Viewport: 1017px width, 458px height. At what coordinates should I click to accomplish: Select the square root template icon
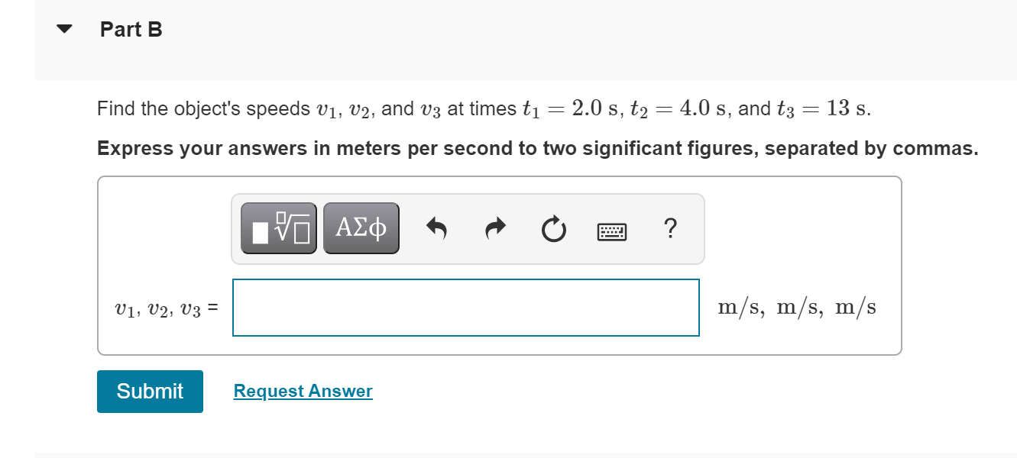tap(277, 227)
